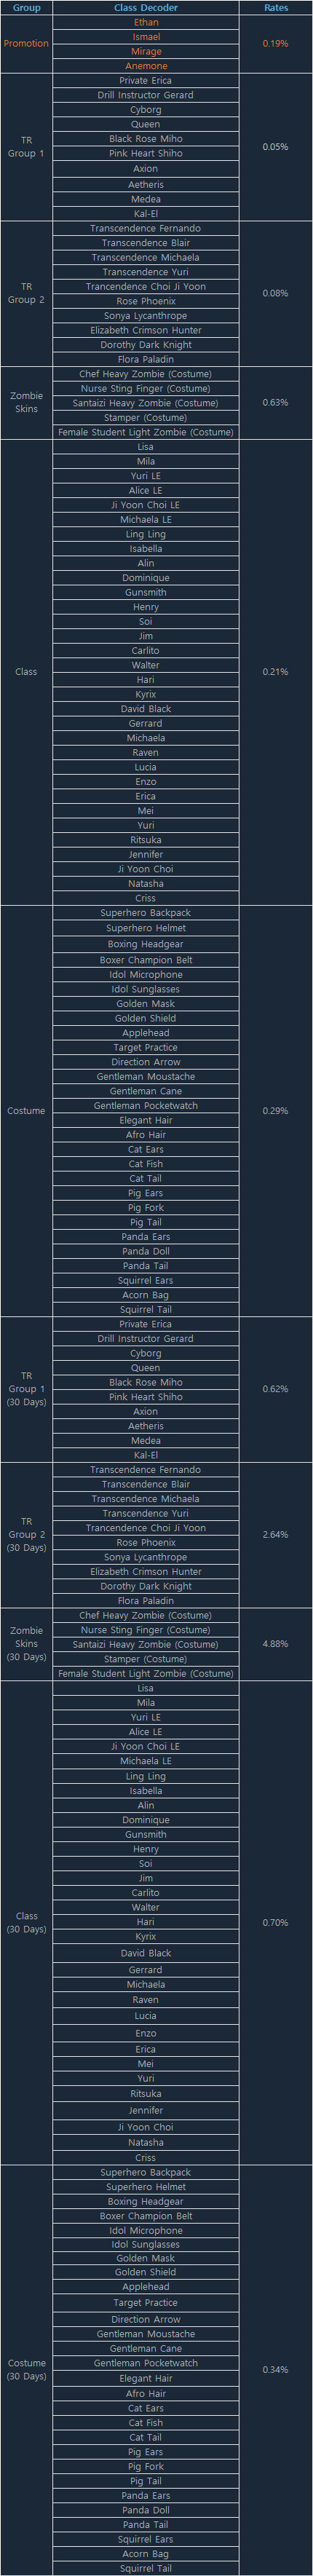Select the 0.63% Zombie Skins rate

click(275, 402)
